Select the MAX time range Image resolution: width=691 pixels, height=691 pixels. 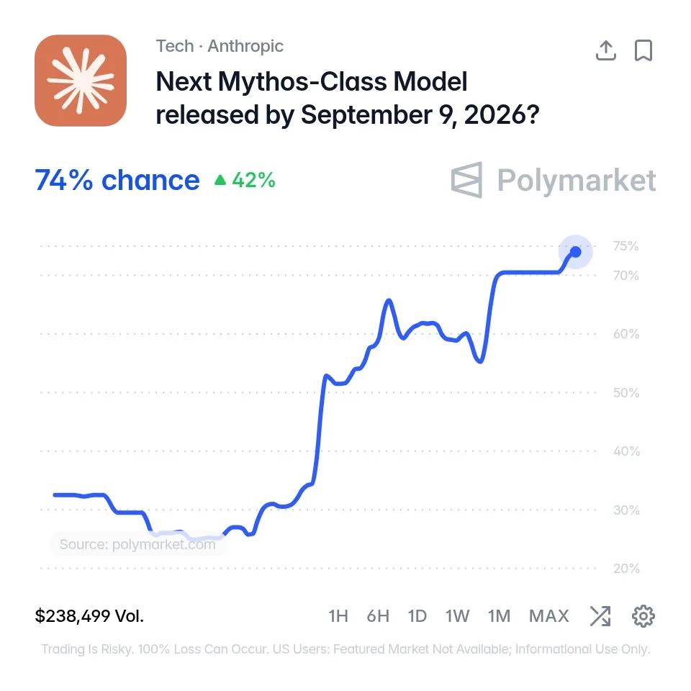pos(549,616)
